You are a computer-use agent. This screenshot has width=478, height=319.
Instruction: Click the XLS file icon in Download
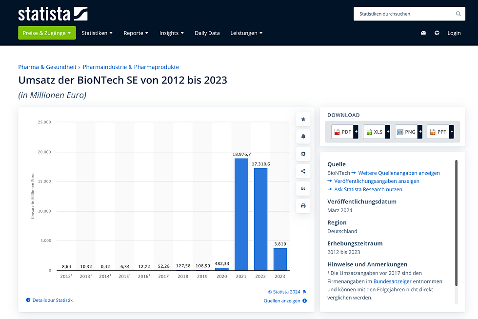[x=369, y=132]
